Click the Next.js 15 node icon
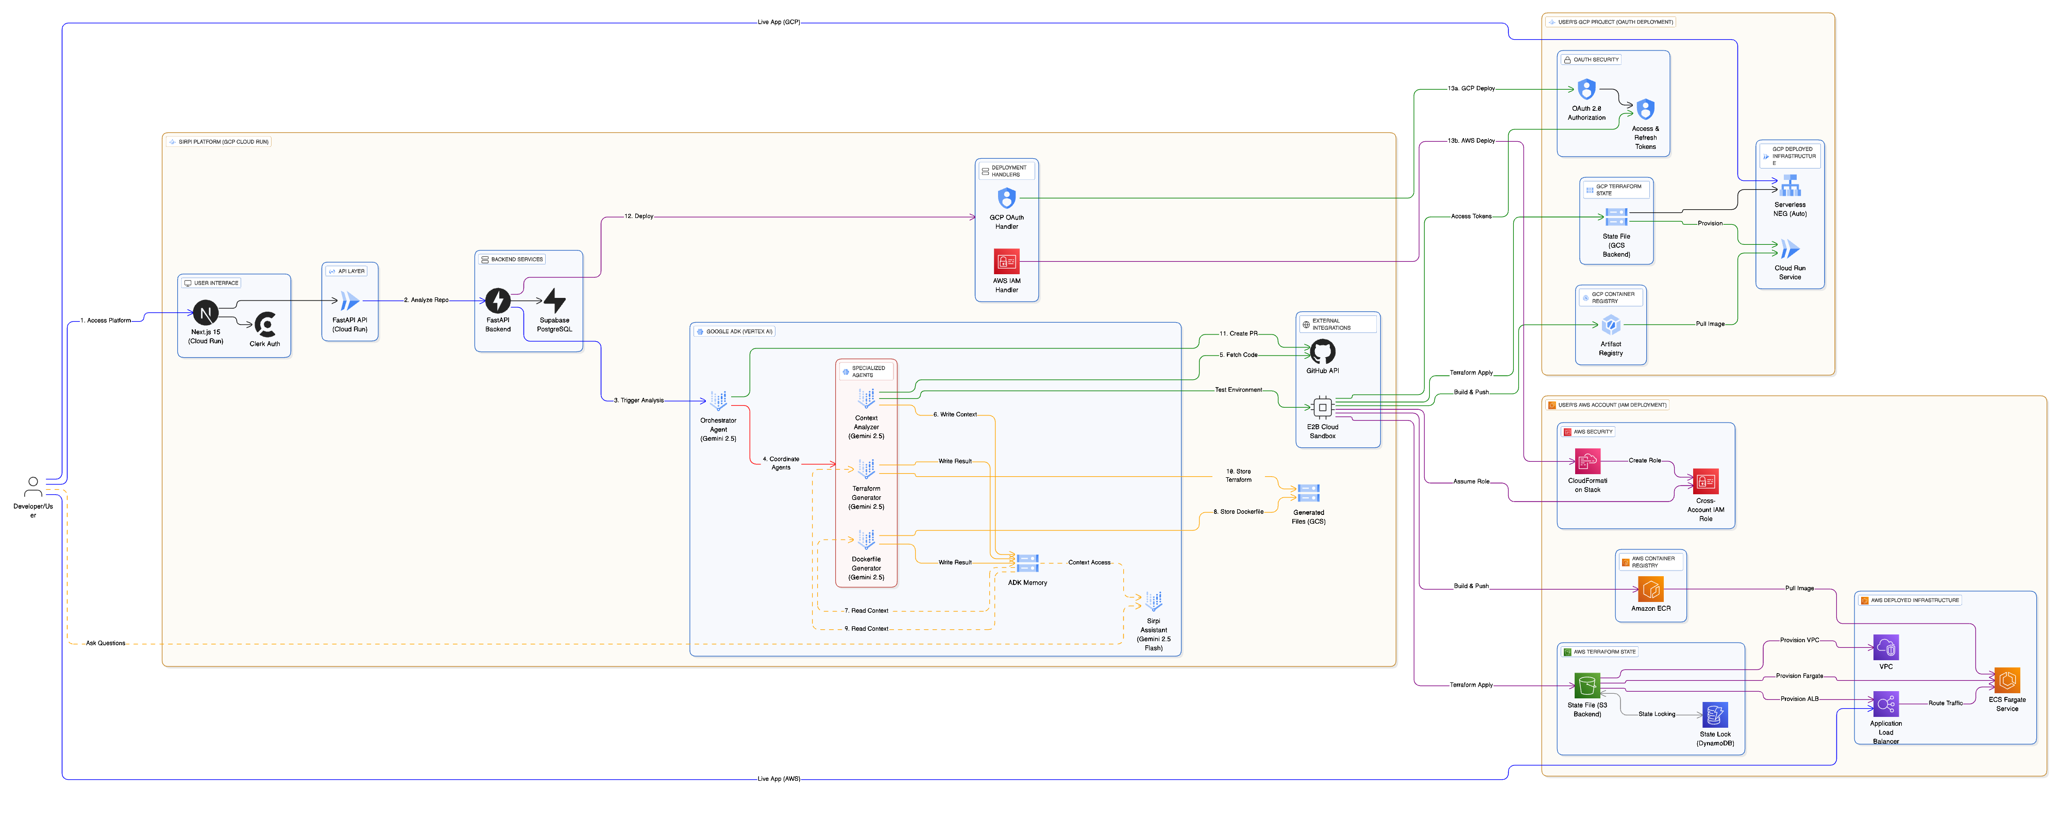The width and height of the screenshot is (2060, 820). point(206,313)
